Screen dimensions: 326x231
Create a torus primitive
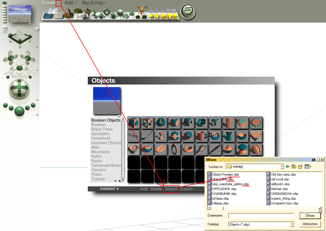(x=107, y=12)
